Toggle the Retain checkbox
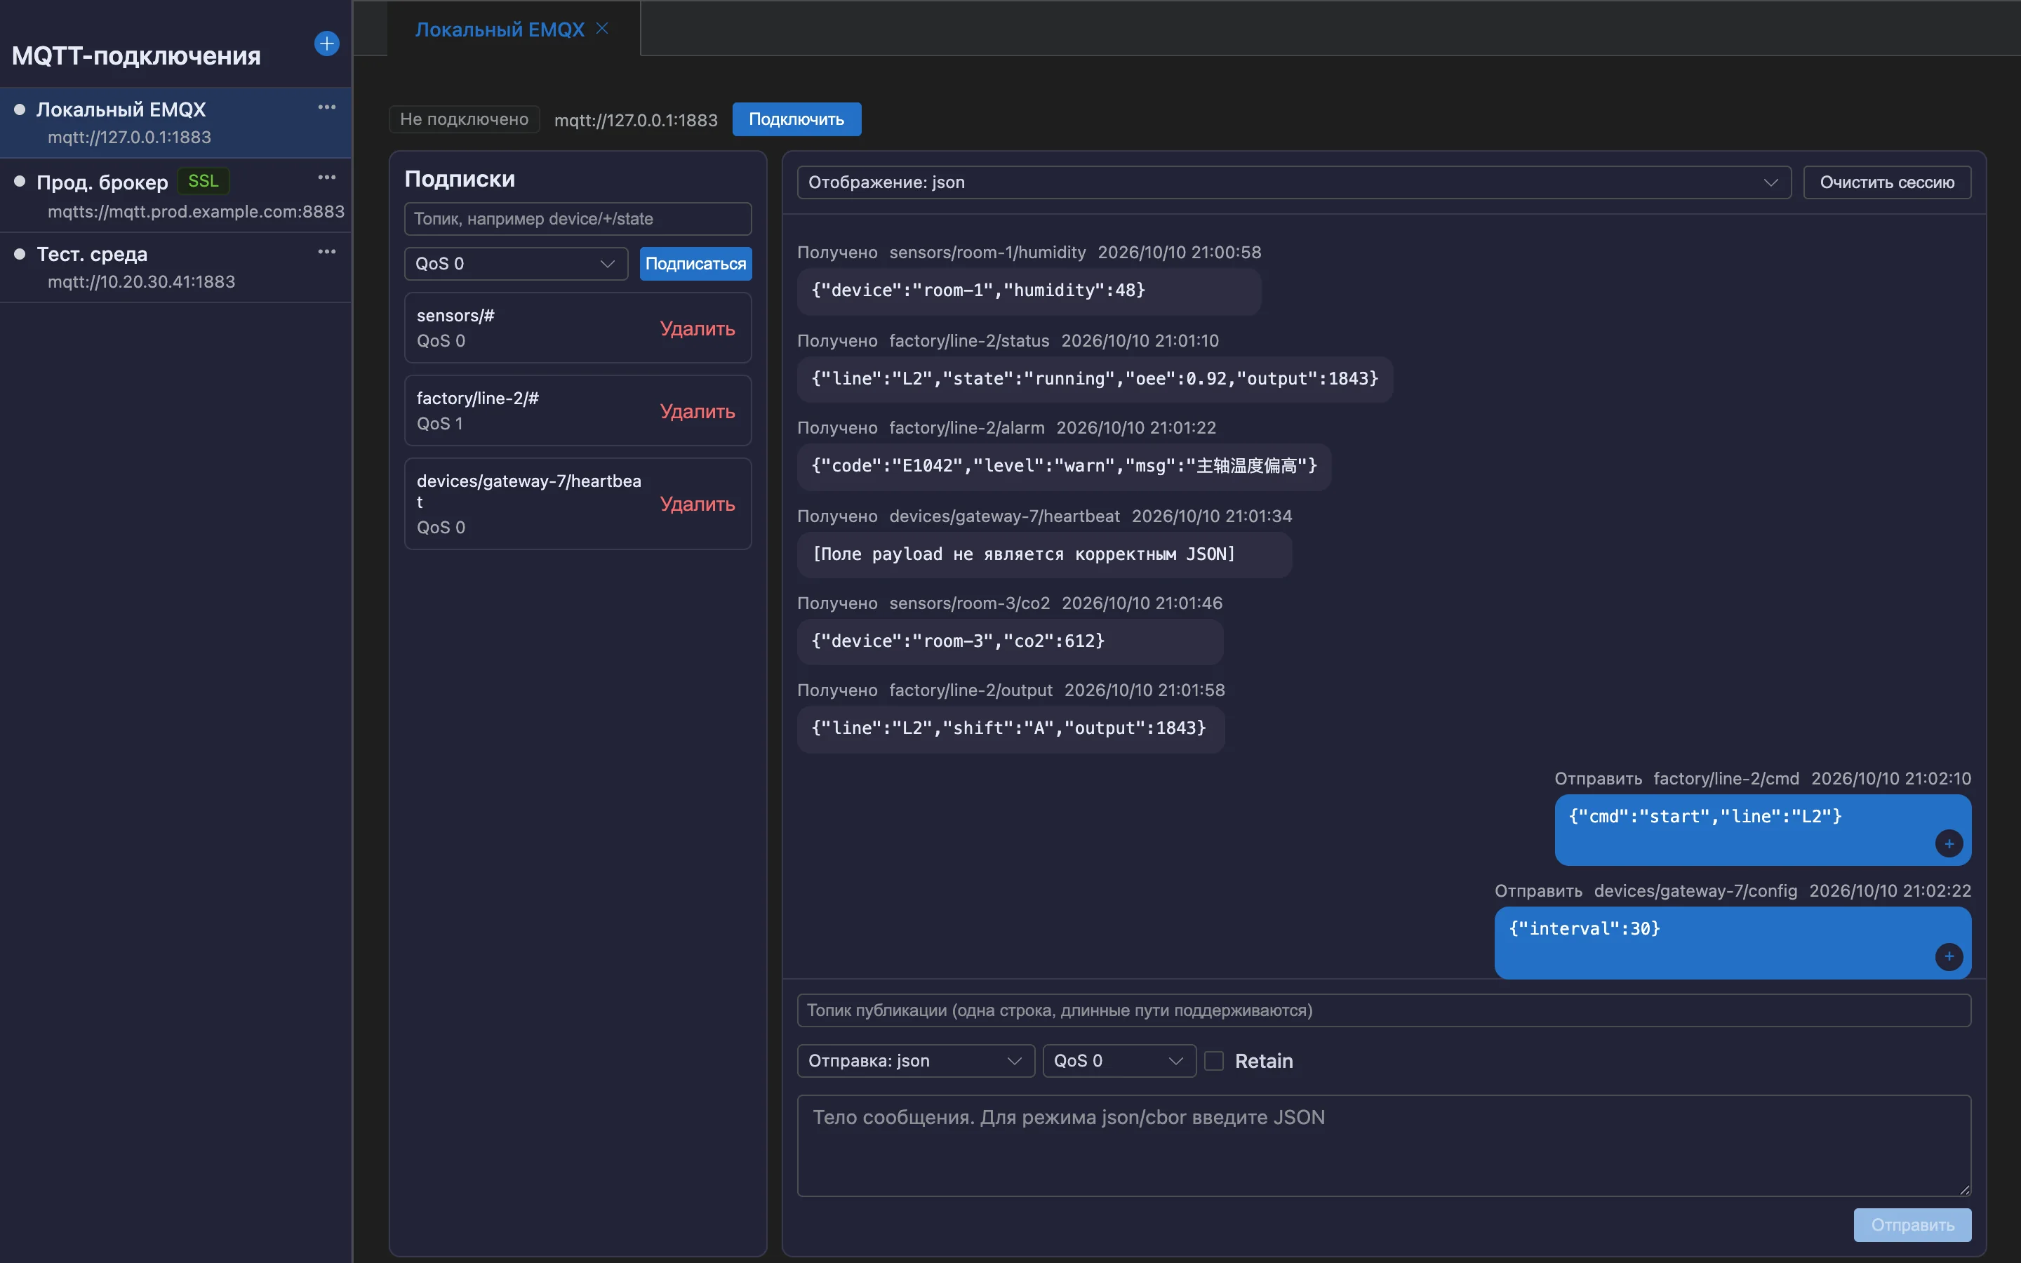The image size is (2021, 1263). pyautogui.click(x=1213, y=1061)
